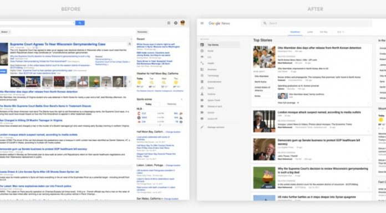This screenshot has height=213, width=386.
Task: Switch to Yesterday sports scores tab
Action: 171,104
